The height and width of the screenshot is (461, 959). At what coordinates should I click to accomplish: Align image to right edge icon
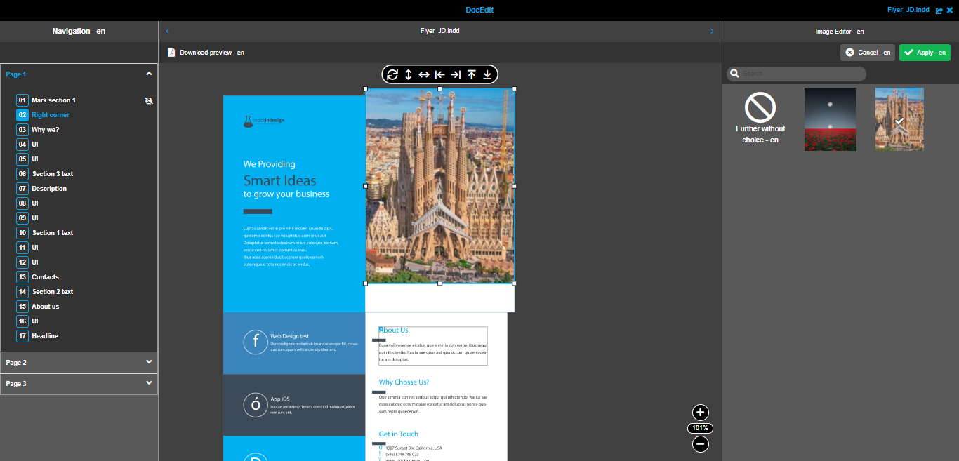click(456, 74)
